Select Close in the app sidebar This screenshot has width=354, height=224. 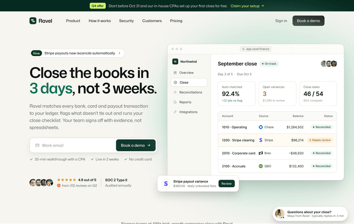tap(189, 83)
